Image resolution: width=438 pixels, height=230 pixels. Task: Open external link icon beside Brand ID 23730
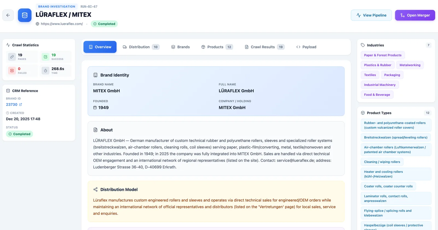coord(21,104)
